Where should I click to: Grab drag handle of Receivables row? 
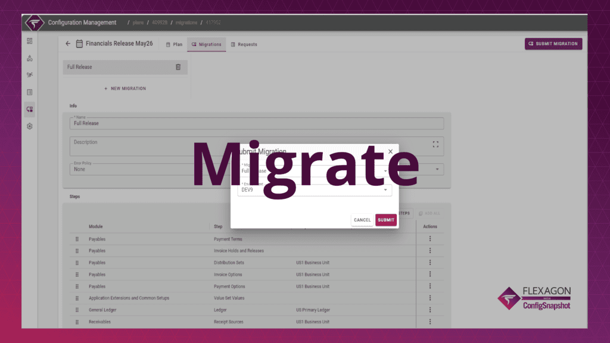click(x=77, y=322)
